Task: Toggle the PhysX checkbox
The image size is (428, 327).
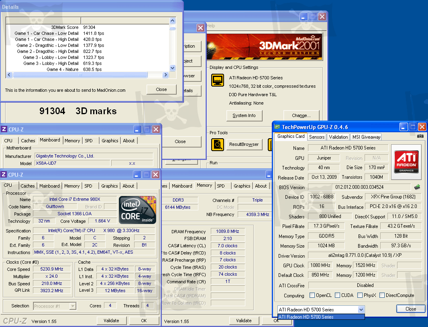Action: 360,295
